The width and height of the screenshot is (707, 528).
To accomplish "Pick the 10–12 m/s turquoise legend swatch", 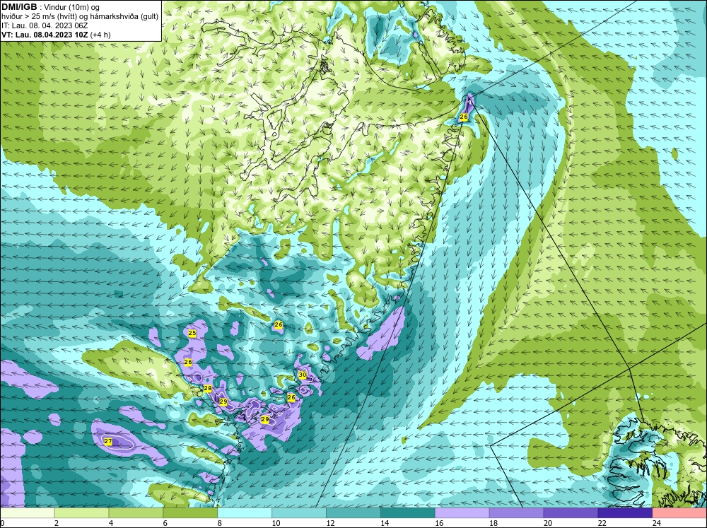I will point(299,512).
